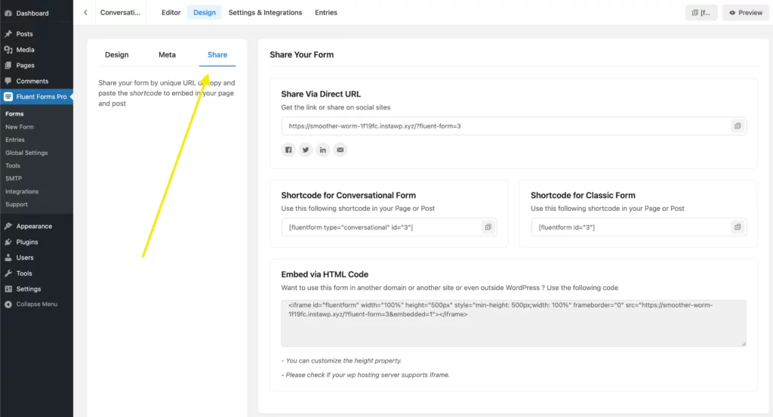773x417 pixels.
Task: Switch to the Editor tab
Action: pos(171,12)
